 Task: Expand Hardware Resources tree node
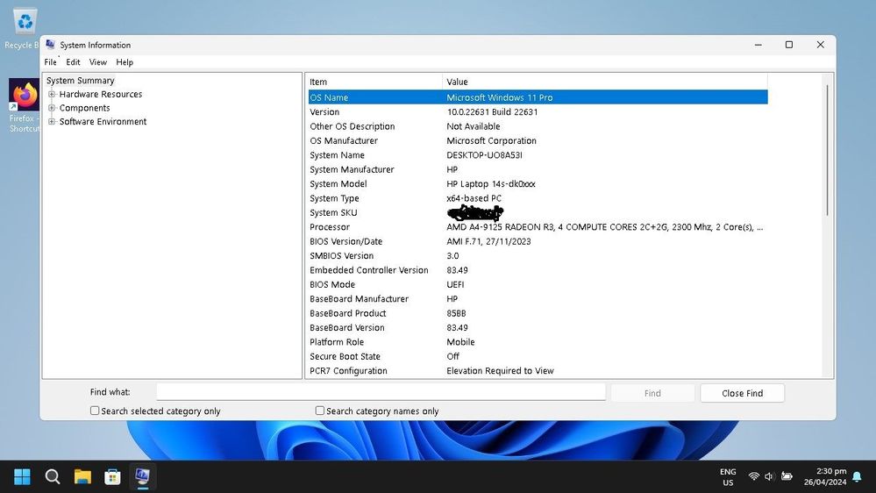(52, 94)
